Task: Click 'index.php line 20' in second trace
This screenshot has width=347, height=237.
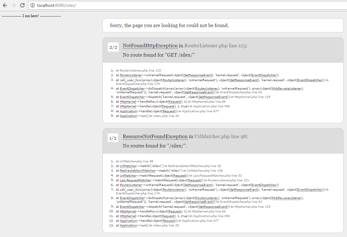Action: 166,225
